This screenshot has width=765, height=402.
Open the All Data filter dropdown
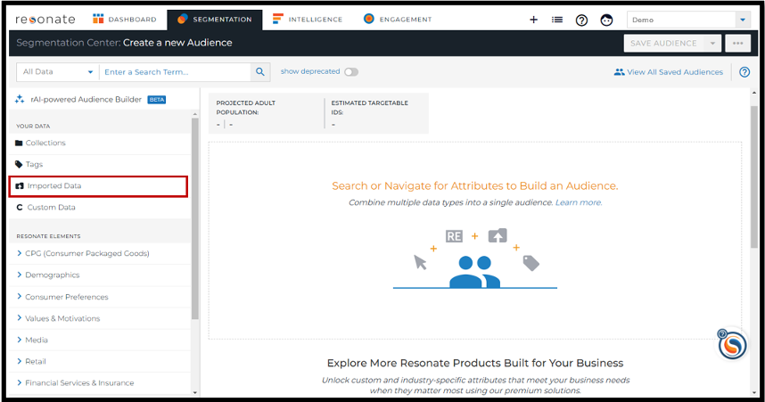coord(58,71)
